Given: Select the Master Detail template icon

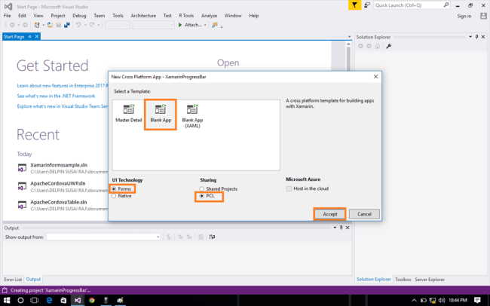Looking at the screenshot, I should 128,109.
